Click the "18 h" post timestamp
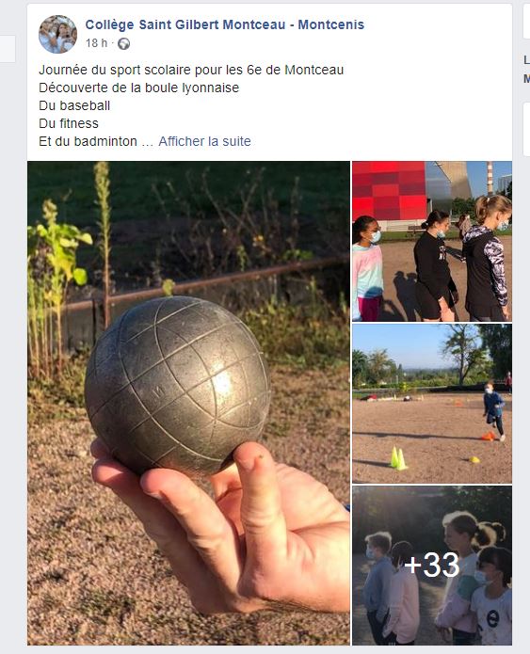The image size is (530, 654). [x=96, y=43]
